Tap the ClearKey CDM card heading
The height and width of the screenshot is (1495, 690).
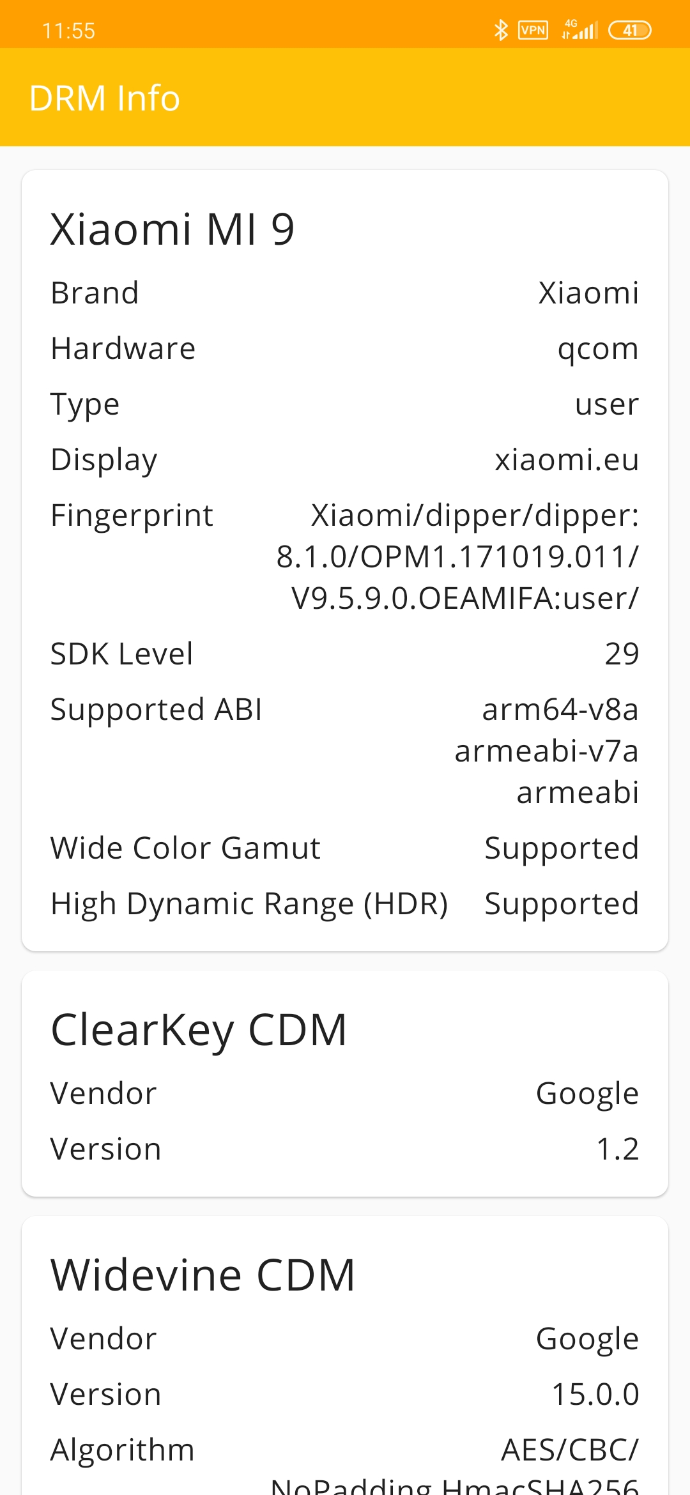point(199,1030)
